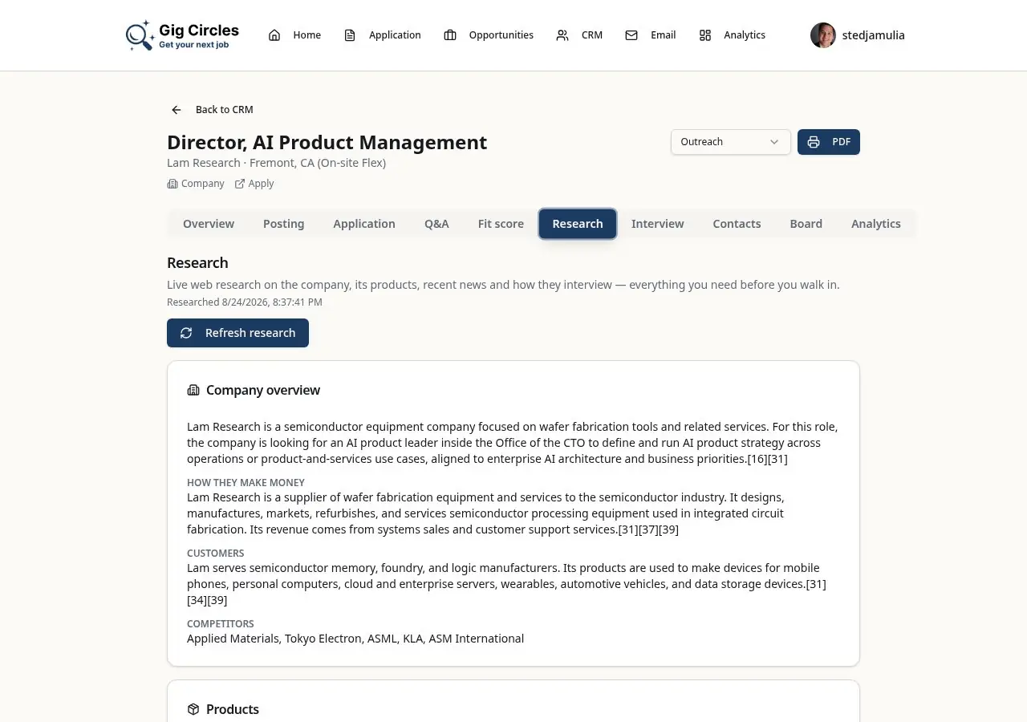Click the Researched 8/24/2026 timestamp
The image size is (1027, 722).
(x=245, y=302)
